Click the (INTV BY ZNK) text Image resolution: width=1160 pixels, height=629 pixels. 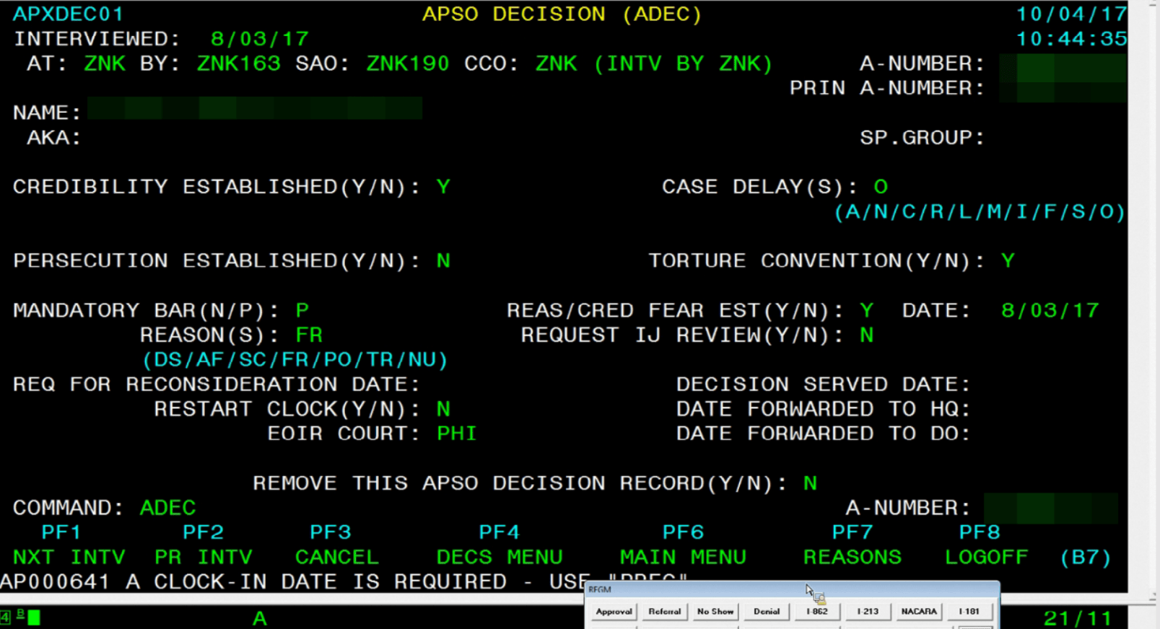tap(683, 63)
